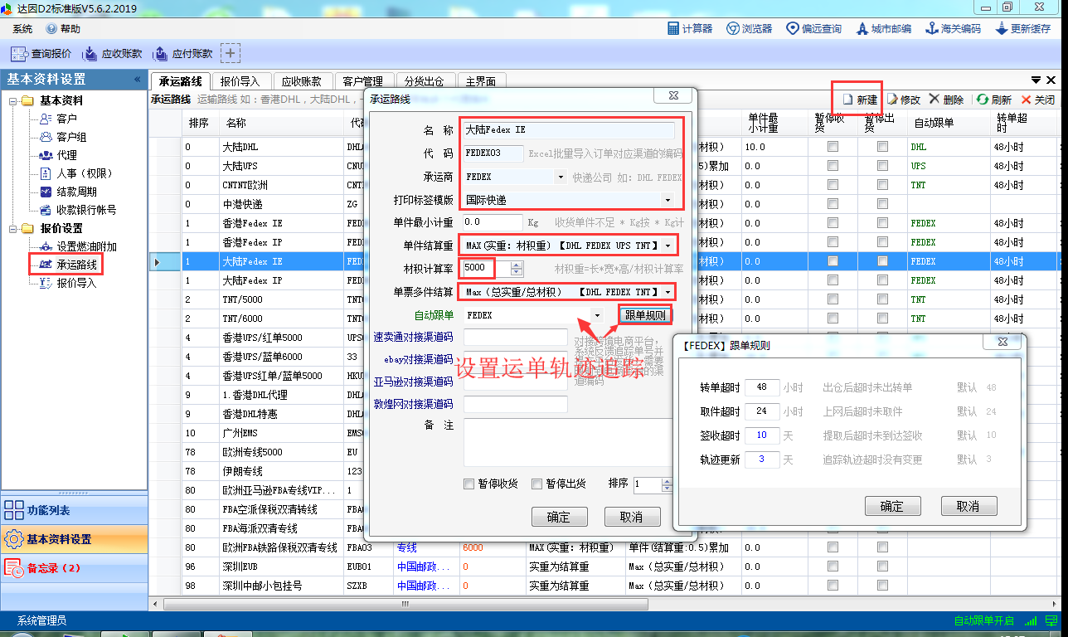Open the 系统 menu
1068x637 pixels.
tap(22, 29)
